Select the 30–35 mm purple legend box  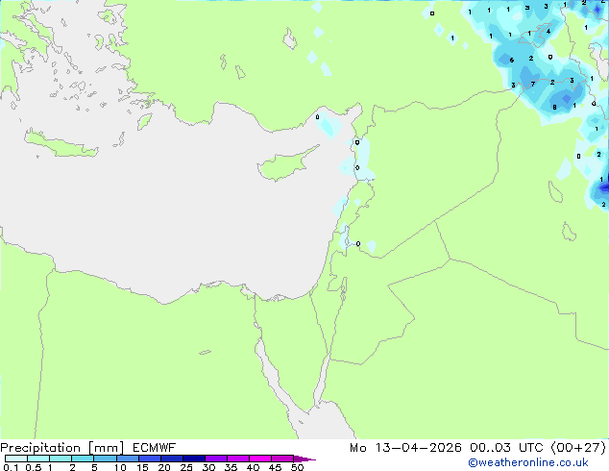pos(216,459)
